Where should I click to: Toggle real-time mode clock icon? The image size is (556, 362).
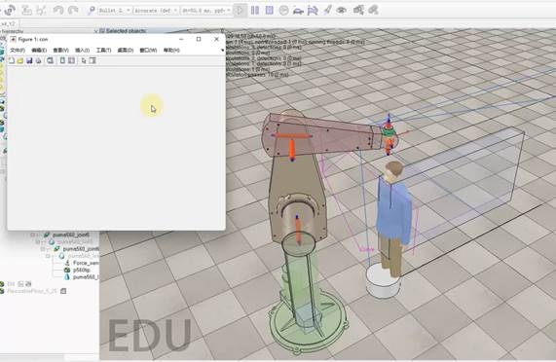coord(283,11)
